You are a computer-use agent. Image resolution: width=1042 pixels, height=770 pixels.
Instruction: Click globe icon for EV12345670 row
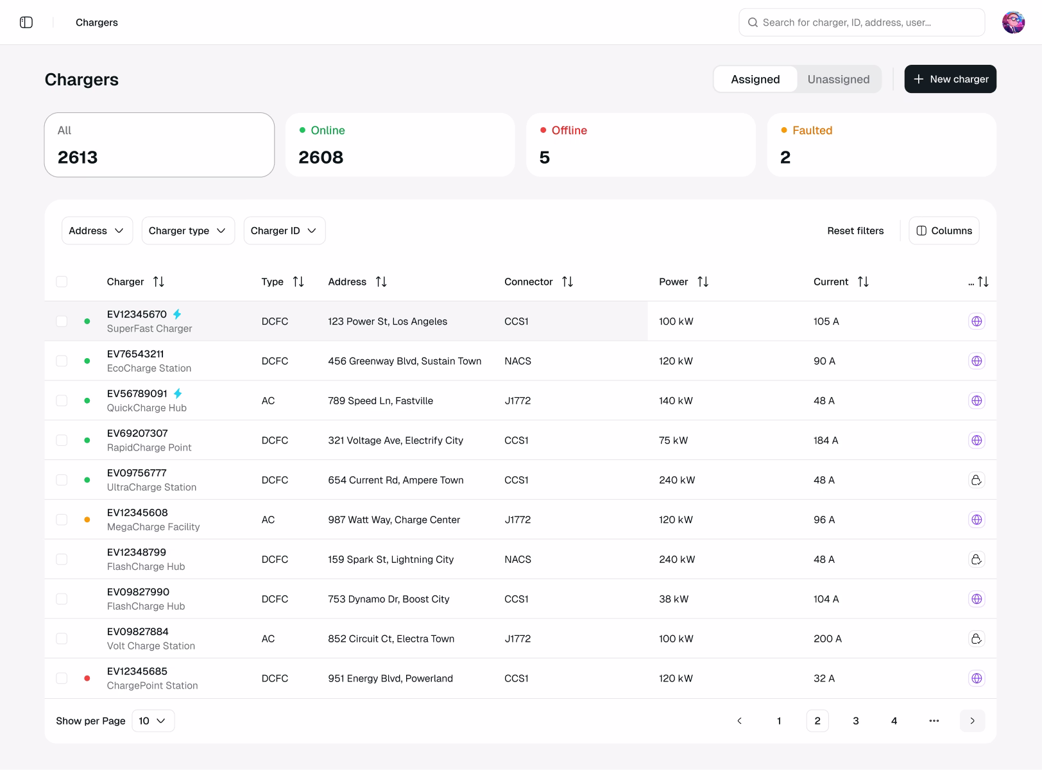pos(977,321)
